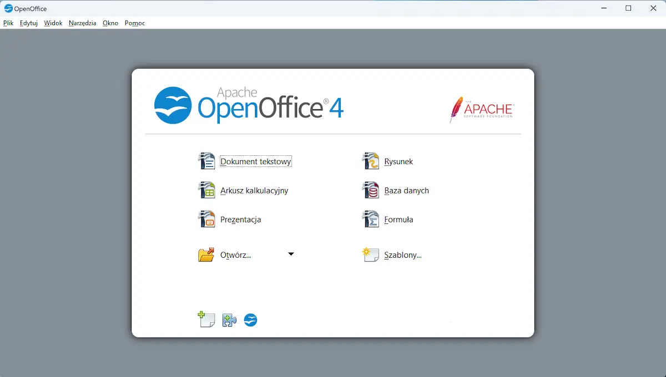Open Rysunek using the drawing icon

[370, 161]
